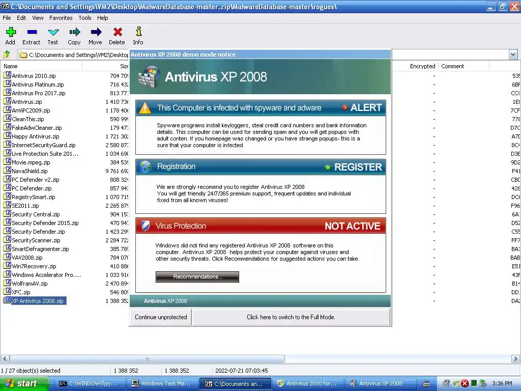521x391 pixels.
Task: Click here to switch to the Full Mode
Action: (x=291, y=317)
